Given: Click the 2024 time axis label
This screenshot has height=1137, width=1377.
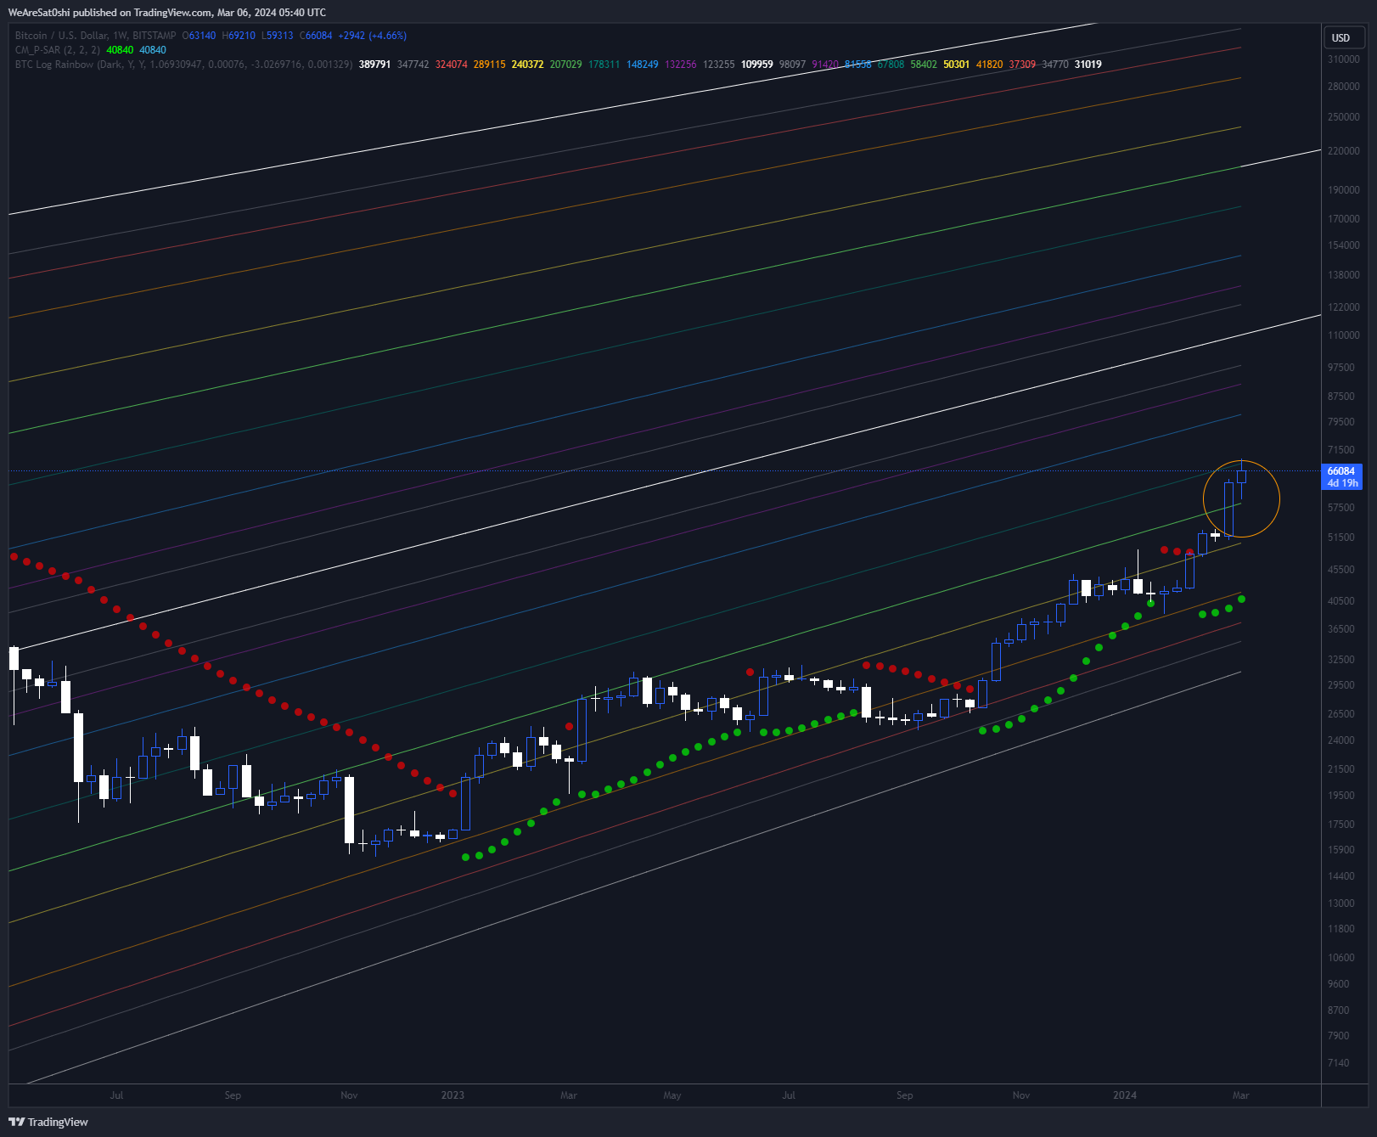Looking at the screenshot, I should 1125,1095.
